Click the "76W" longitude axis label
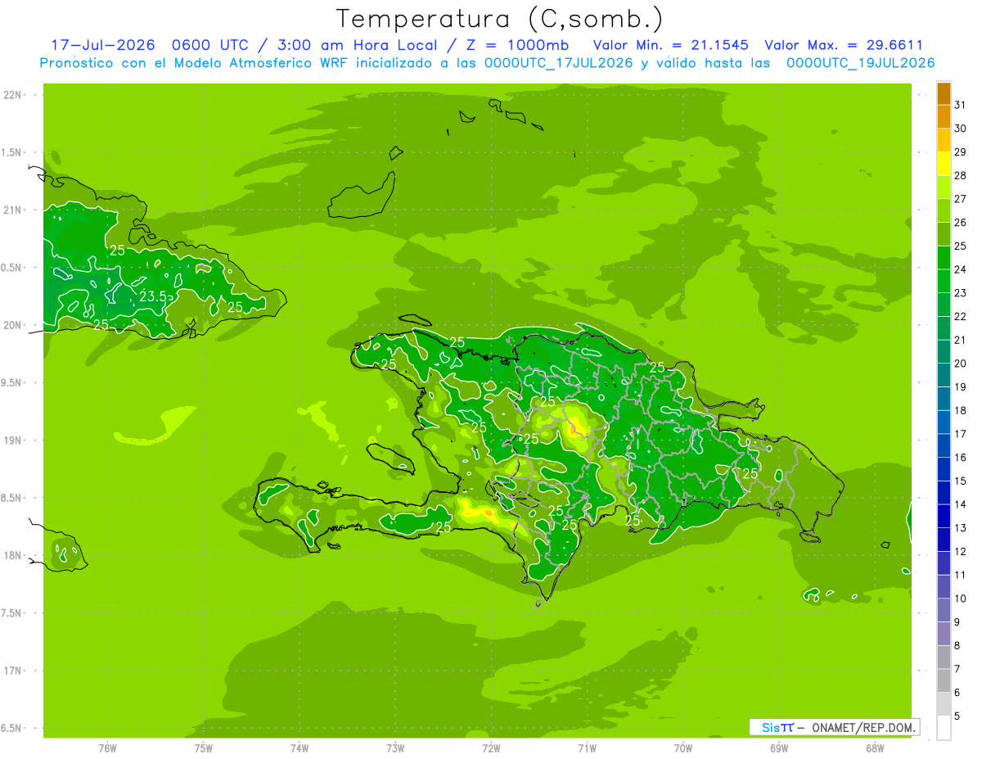This screenshot has height=759, width=982. point(107,748)
